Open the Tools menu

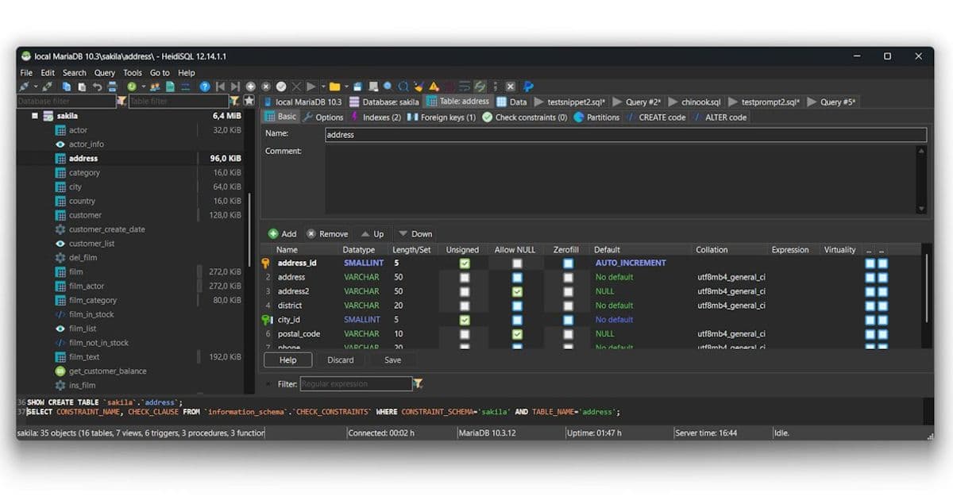(x=133, y=72)
